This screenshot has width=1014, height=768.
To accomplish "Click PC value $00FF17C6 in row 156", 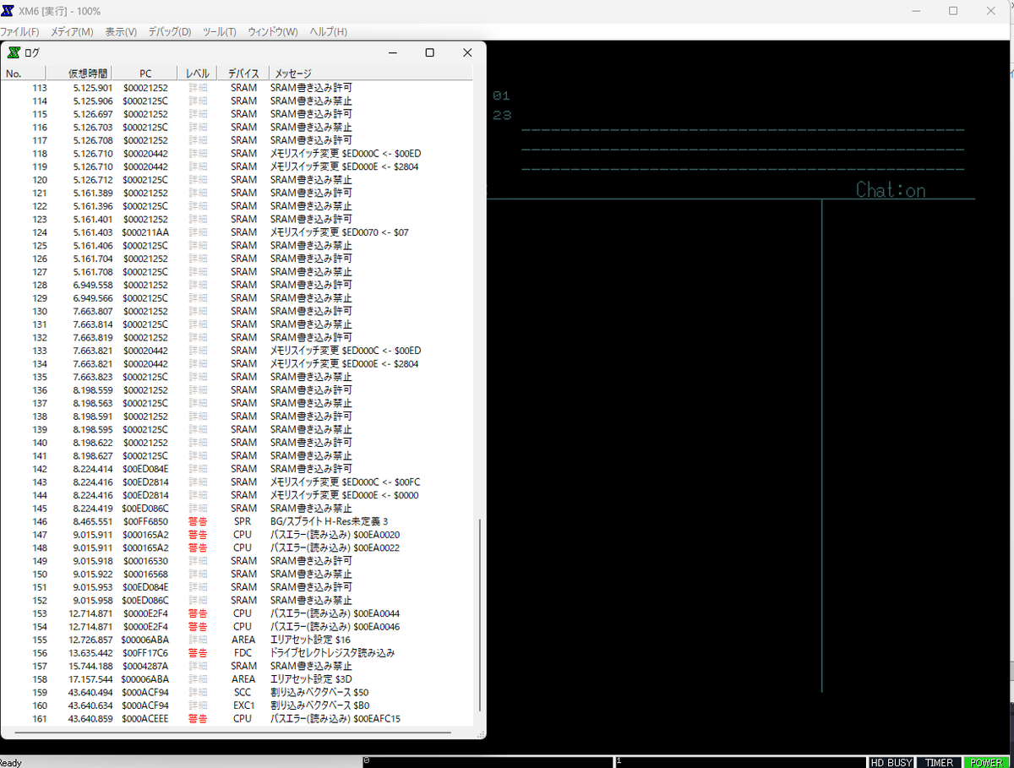I will [145, 652].
